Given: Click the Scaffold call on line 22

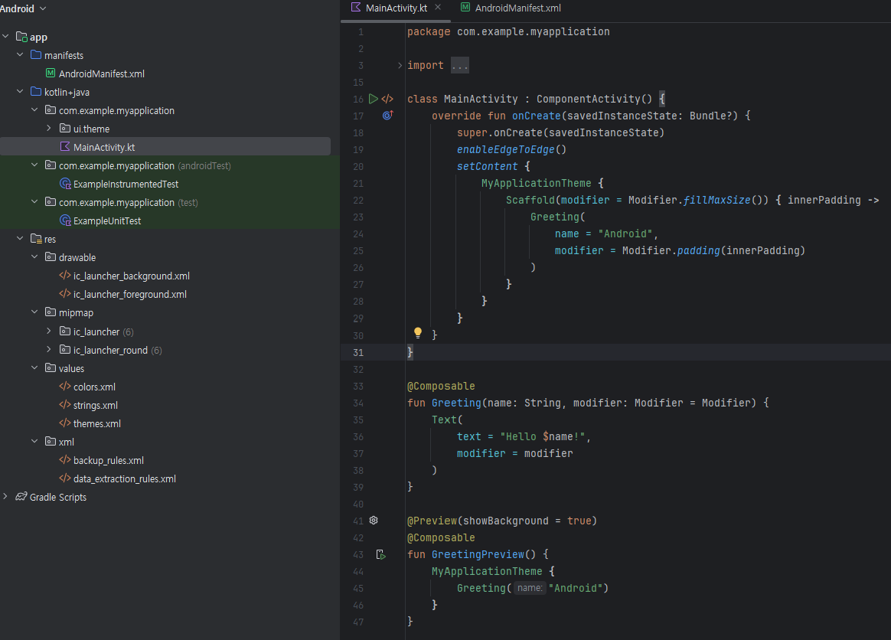Looking at the screenshot, I should coord(530,200).
